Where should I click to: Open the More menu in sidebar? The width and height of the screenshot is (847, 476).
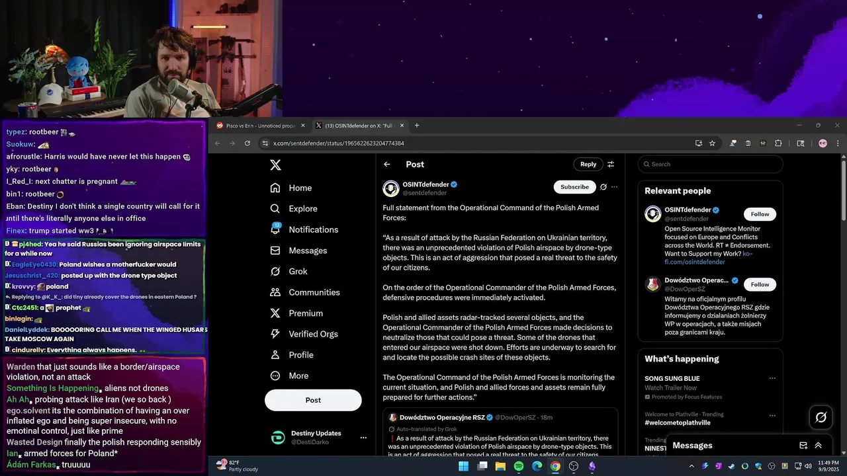(289, 376)
